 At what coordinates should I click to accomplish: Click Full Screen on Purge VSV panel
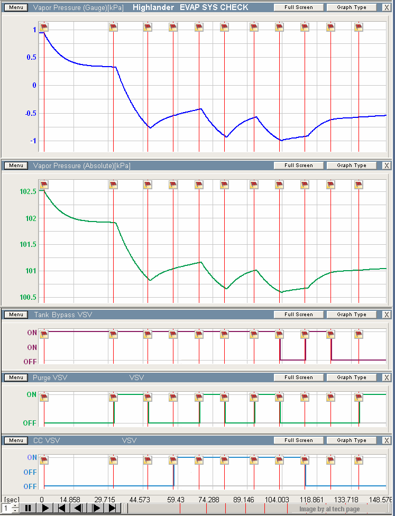[298, 377]
